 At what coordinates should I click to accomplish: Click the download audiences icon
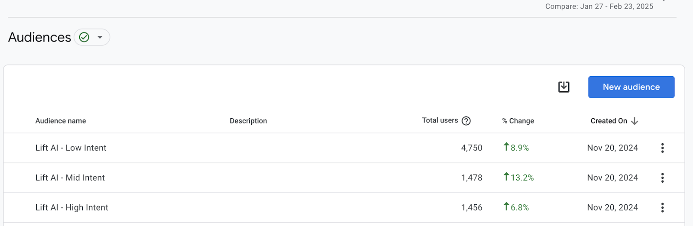click(563, 87)
